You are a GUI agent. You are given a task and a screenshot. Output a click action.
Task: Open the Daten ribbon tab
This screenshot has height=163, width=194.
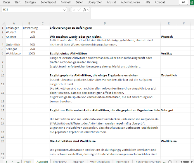[x=80, y=2]
